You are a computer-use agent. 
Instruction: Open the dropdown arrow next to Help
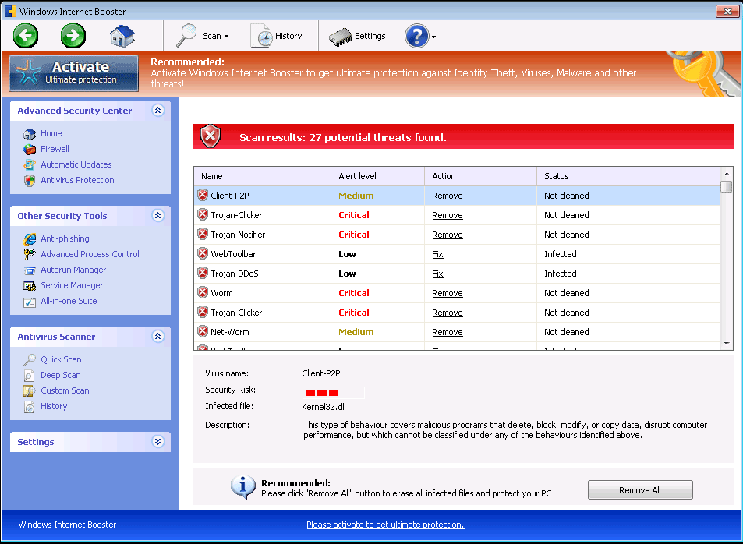(x=433, y=37)
